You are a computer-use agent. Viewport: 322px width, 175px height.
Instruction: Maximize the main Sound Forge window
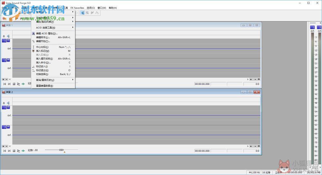click(308, 3)
